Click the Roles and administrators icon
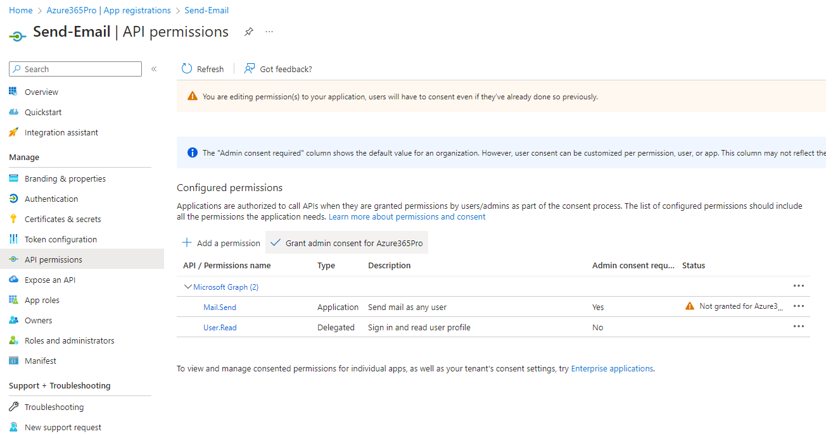The image size is (826, 441). click(13, 340)
